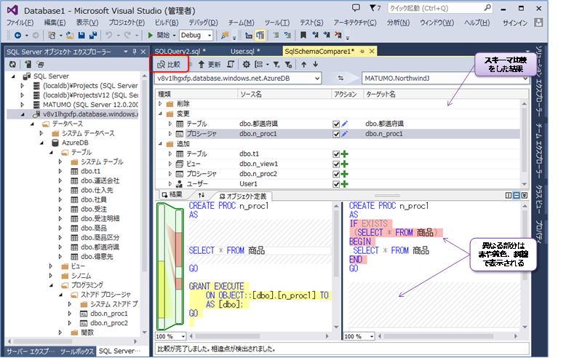Image resolution: width=582 pixels, height=358 pixels.
Task: Close the SqlSchemaCompare1 tab
Action: [x=372, y=51]
